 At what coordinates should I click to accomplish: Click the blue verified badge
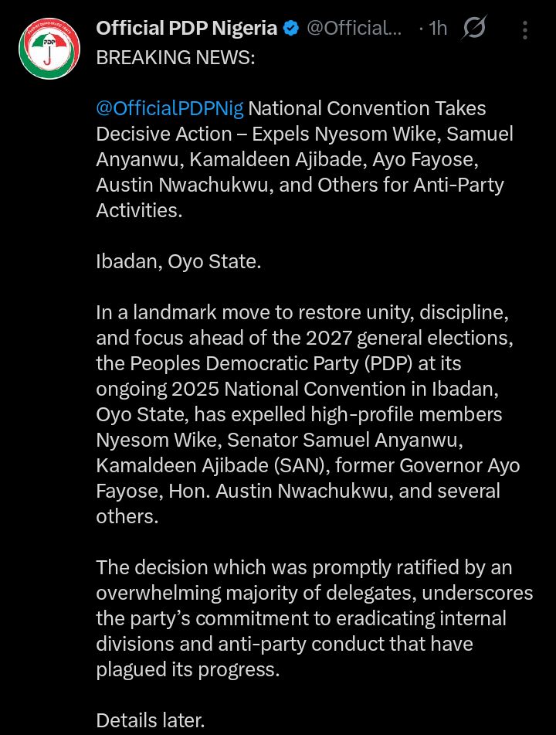291,29
